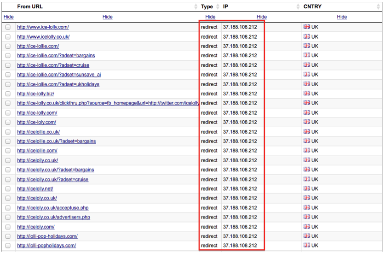Click IP 37.188.108.212 in the lolli-popholidays.com row

pos(240,246)
